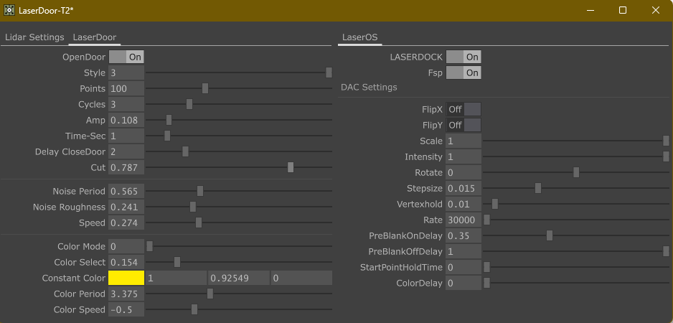
Task: Click the yellow Constant Color swatch
Action: 126,278
